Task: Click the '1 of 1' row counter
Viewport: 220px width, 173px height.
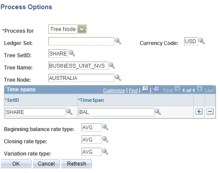Action: (188, 90)
